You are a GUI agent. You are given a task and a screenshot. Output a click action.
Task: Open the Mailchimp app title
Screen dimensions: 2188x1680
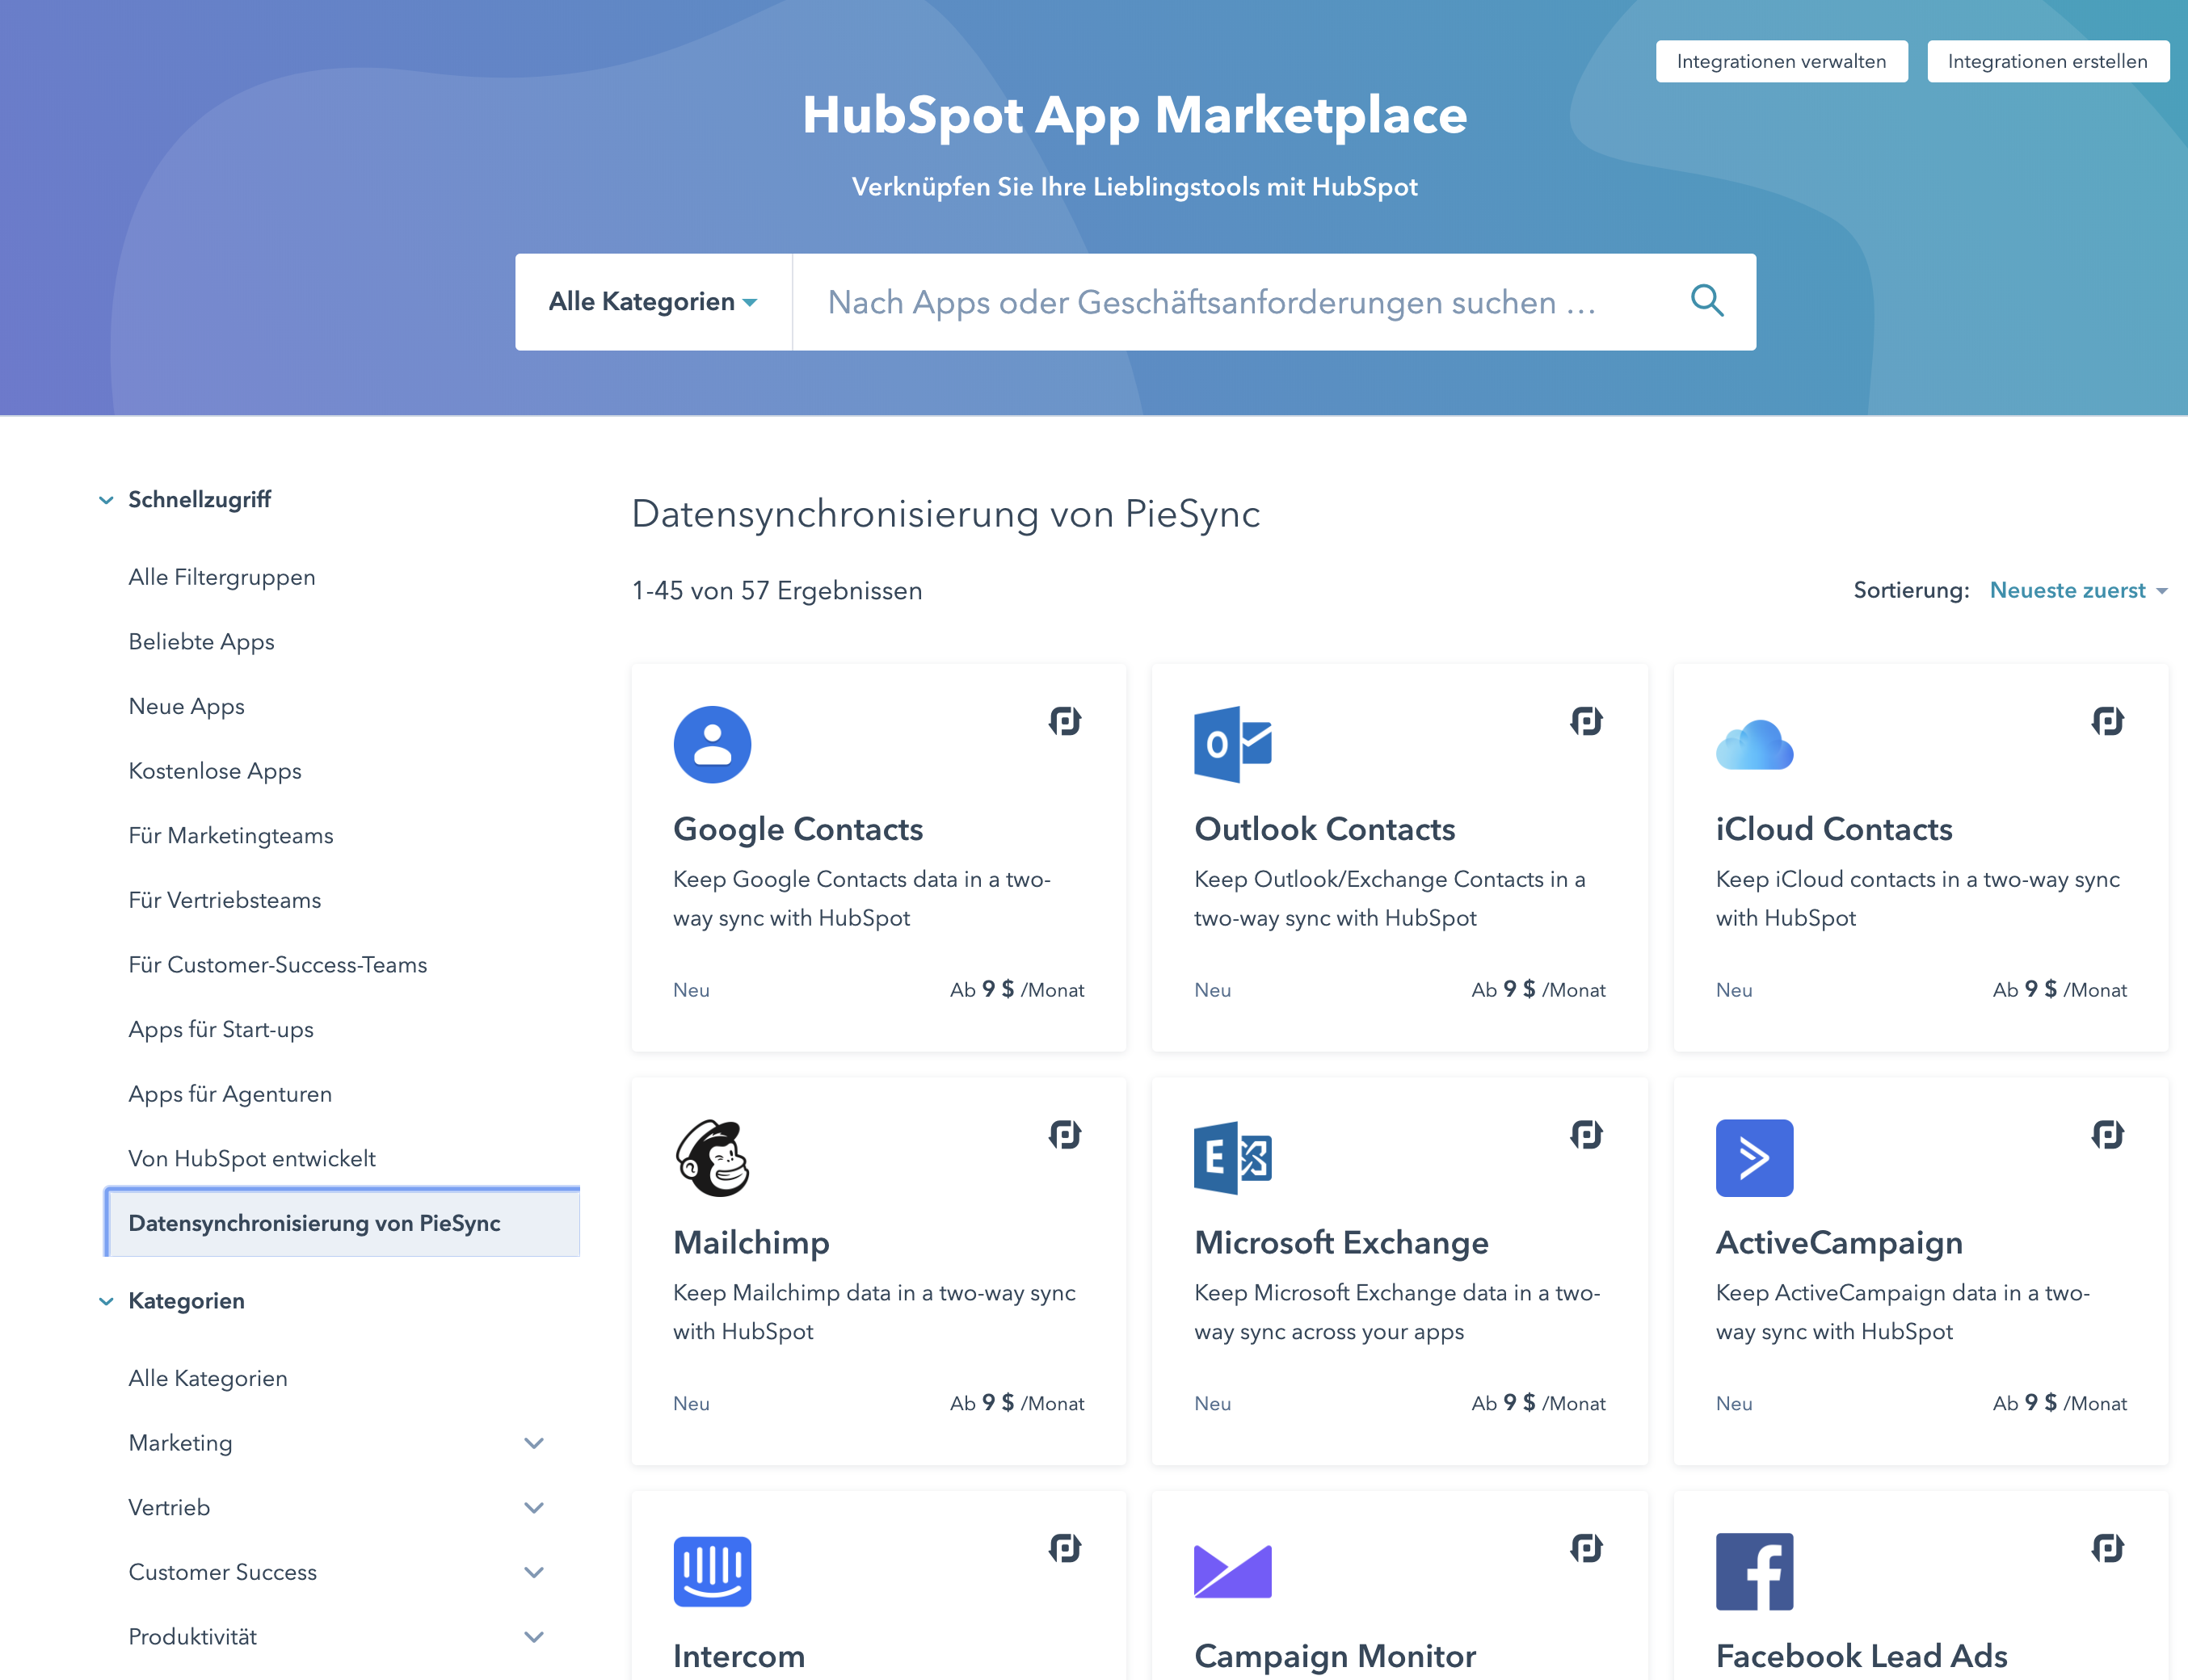pos(751,1243)
